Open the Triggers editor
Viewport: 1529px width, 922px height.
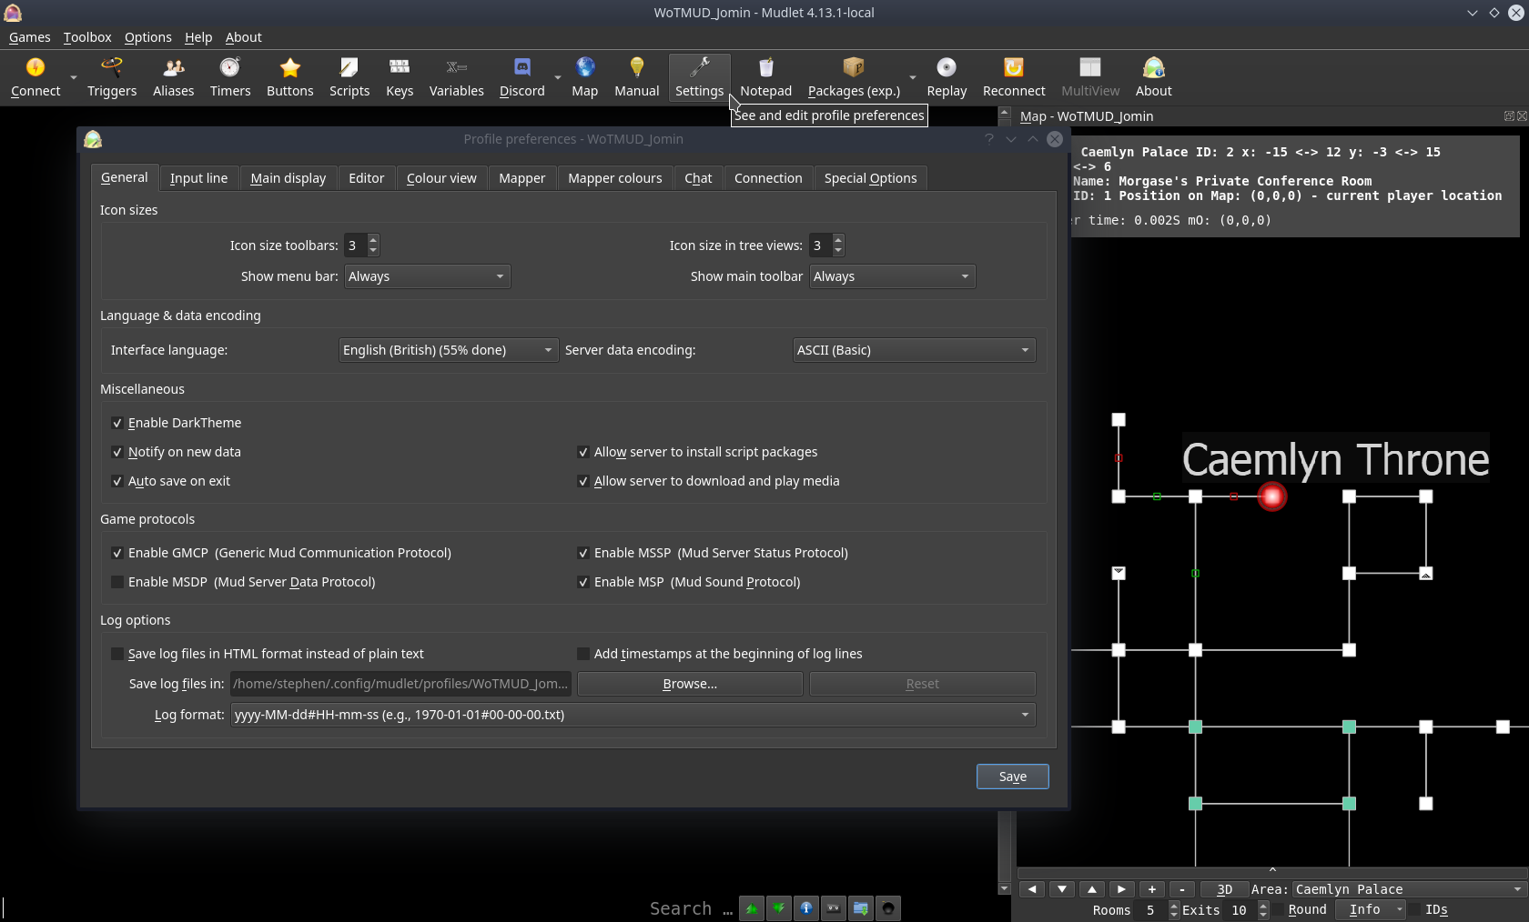112,77
